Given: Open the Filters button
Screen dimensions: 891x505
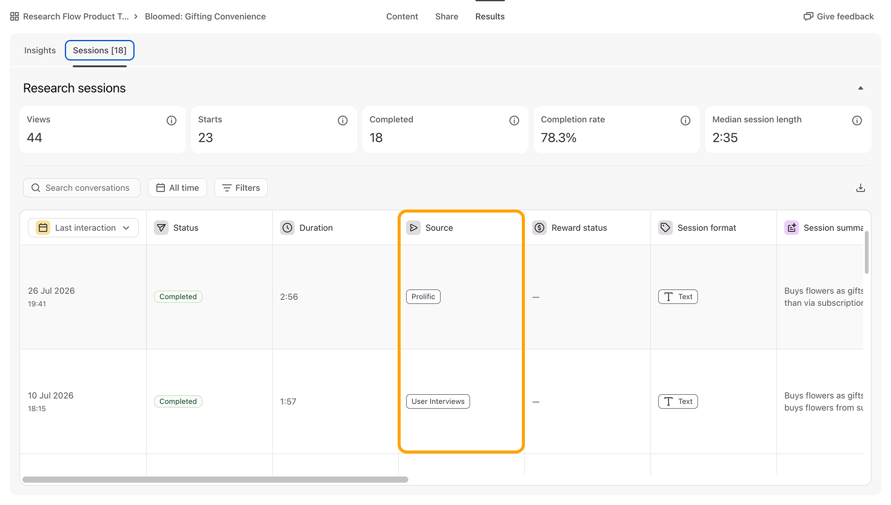Looking at the screenshot, I should (241, 188).
